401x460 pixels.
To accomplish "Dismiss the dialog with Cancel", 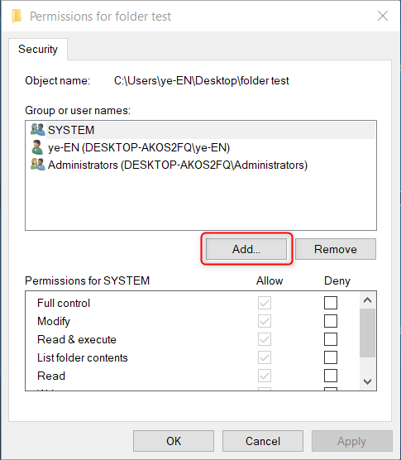I will tap(263, 441).
